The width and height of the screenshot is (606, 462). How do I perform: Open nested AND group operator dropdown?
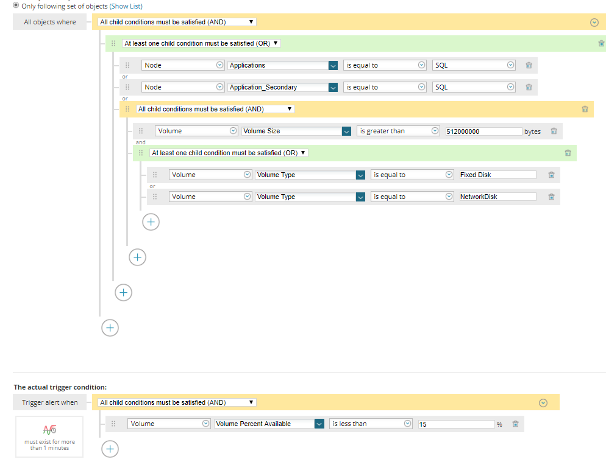[x=215, y=109]
